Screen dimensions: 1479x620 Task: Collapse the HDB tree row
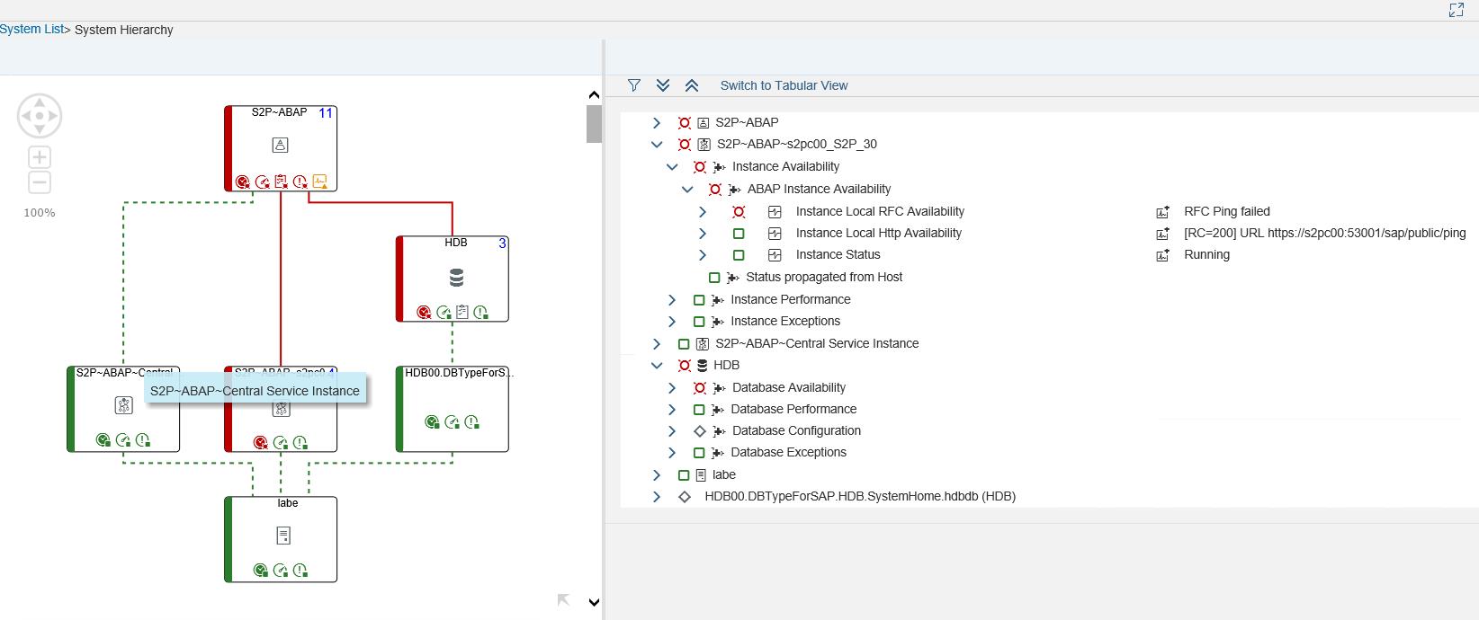(657, 365)
